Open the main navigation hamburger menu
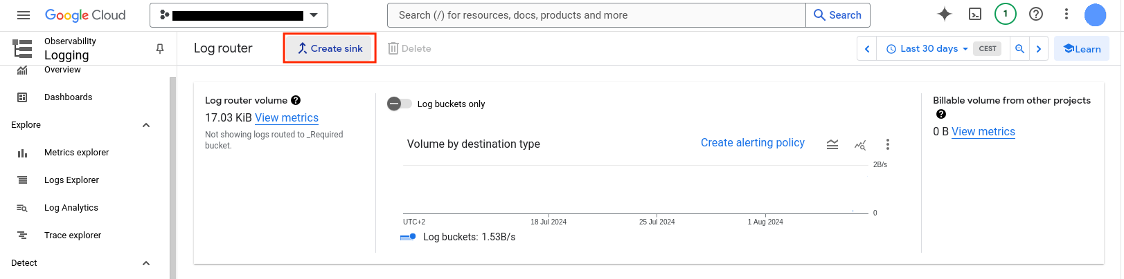This screenshot has height=279, width=1124. [24, 15]
